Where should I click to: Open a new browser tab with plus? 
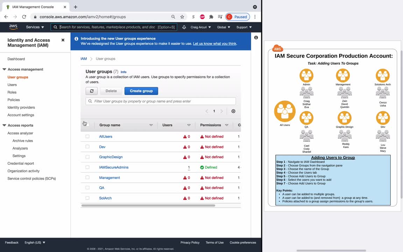point(76,7)
